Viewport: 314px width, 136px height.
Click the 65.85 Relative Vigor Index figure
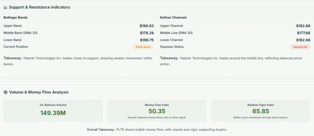click(x=261, y=111)
